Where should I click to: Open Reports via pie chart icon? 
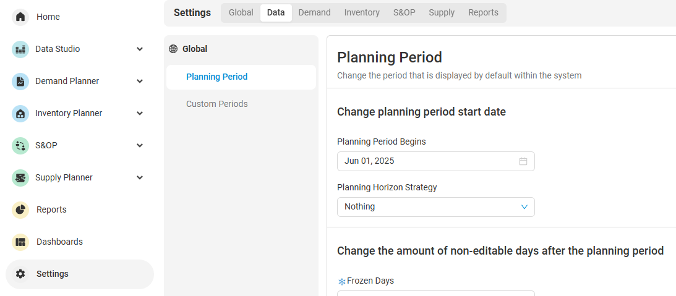click(20, 209)
